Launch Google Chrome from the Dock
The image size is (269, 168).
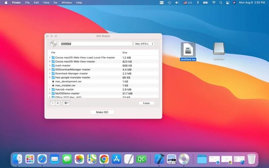tap(104, 159)
